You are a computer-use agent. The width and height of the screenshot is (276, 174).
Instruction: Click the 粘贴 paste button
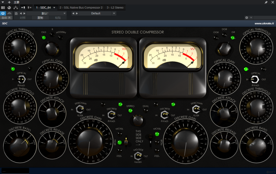click(58, 18)
